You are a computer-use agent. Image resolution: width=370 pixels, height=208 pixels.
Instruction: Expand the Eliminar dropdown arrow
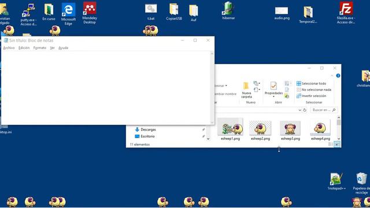[x=226, y=86]
